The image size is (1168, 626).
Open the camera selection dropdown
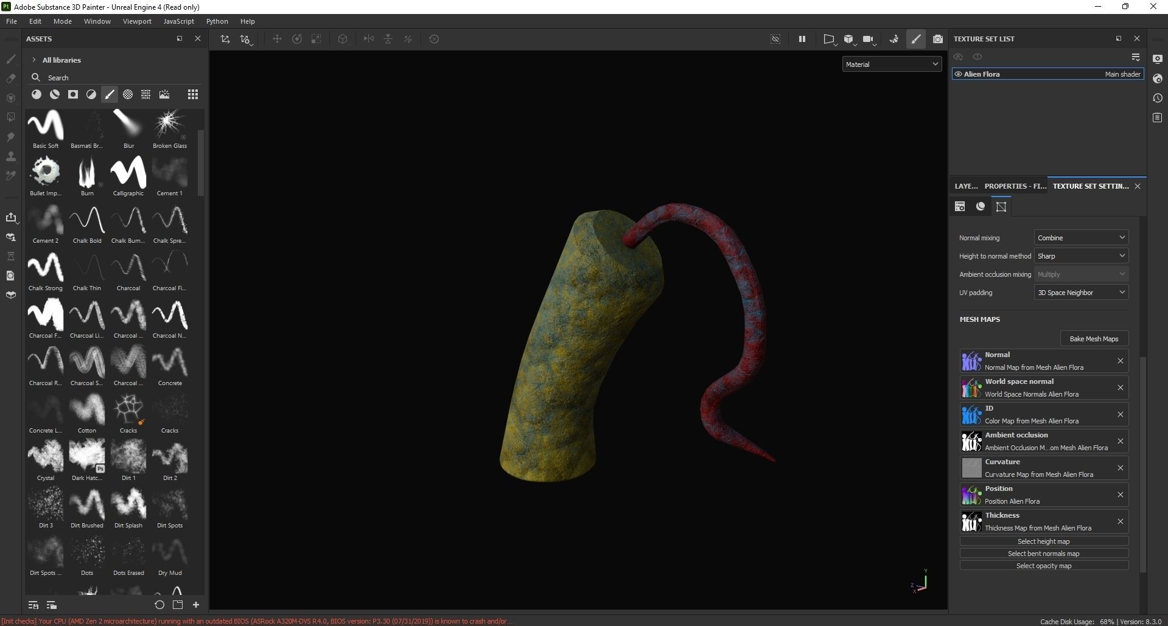coord(869,40)
